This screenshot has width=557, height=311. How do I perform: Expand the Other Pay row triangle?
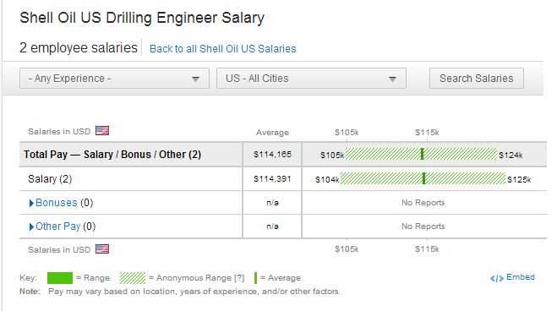31,226
